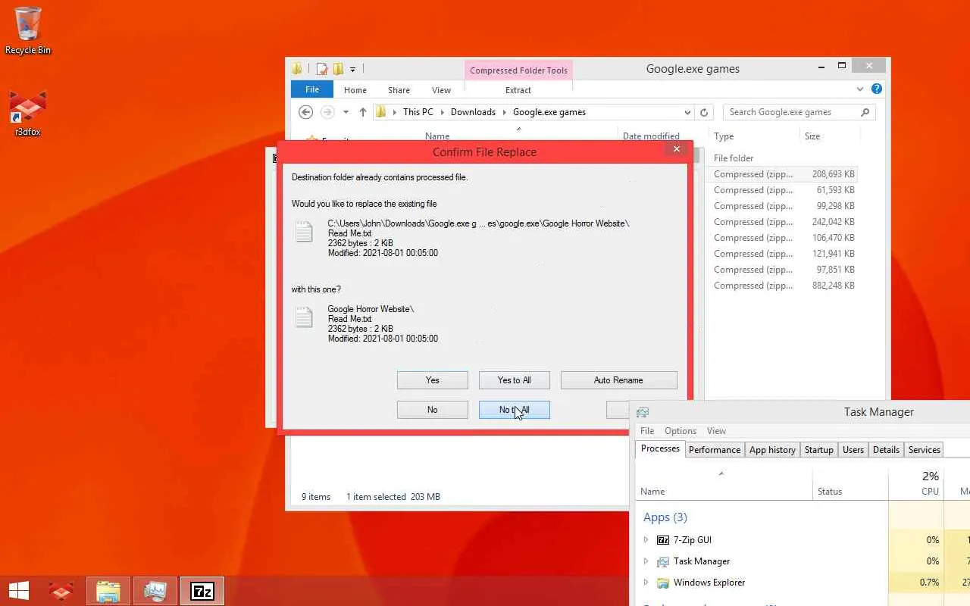Open the Customize Quick Access Toolbar dropdown
The height and width of the screenshot is (606, 970).
click(352, 70)
